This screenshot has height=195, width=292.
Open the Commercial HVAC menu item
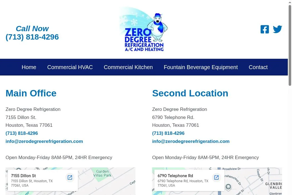pyautogui.click(x=70, y=67)
